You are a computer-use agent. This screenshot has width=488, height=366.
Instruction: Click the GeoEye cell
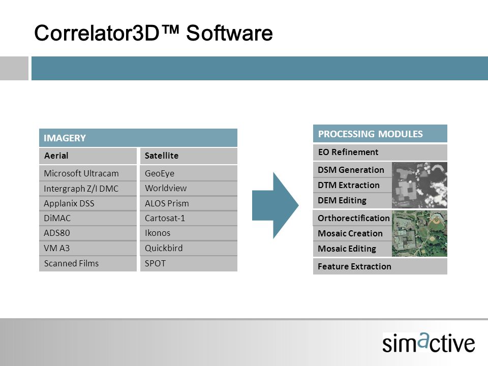[189, 173]
